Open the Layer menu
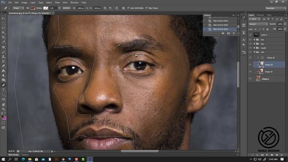288x162 pixels. [33, 3]
